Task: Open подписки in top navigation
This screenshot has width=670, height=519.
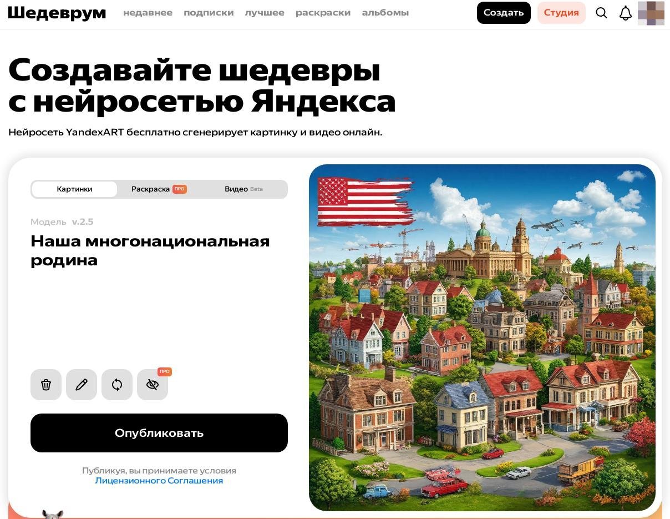Action: tap(209, 13)
